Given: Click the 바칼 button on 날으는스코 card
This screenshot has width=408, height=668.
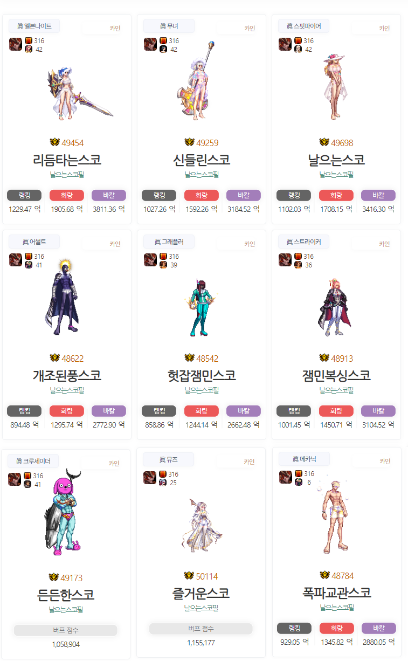Looking at the screenshot, I should (378, 195).
